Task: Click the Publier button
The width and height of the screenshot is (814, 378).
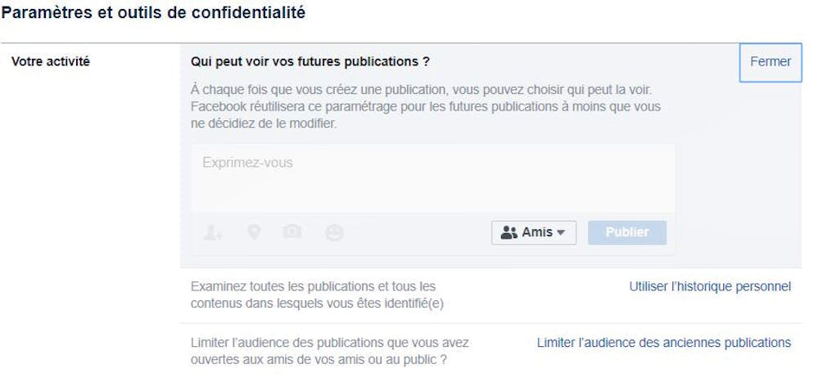Action: (627, 233)
